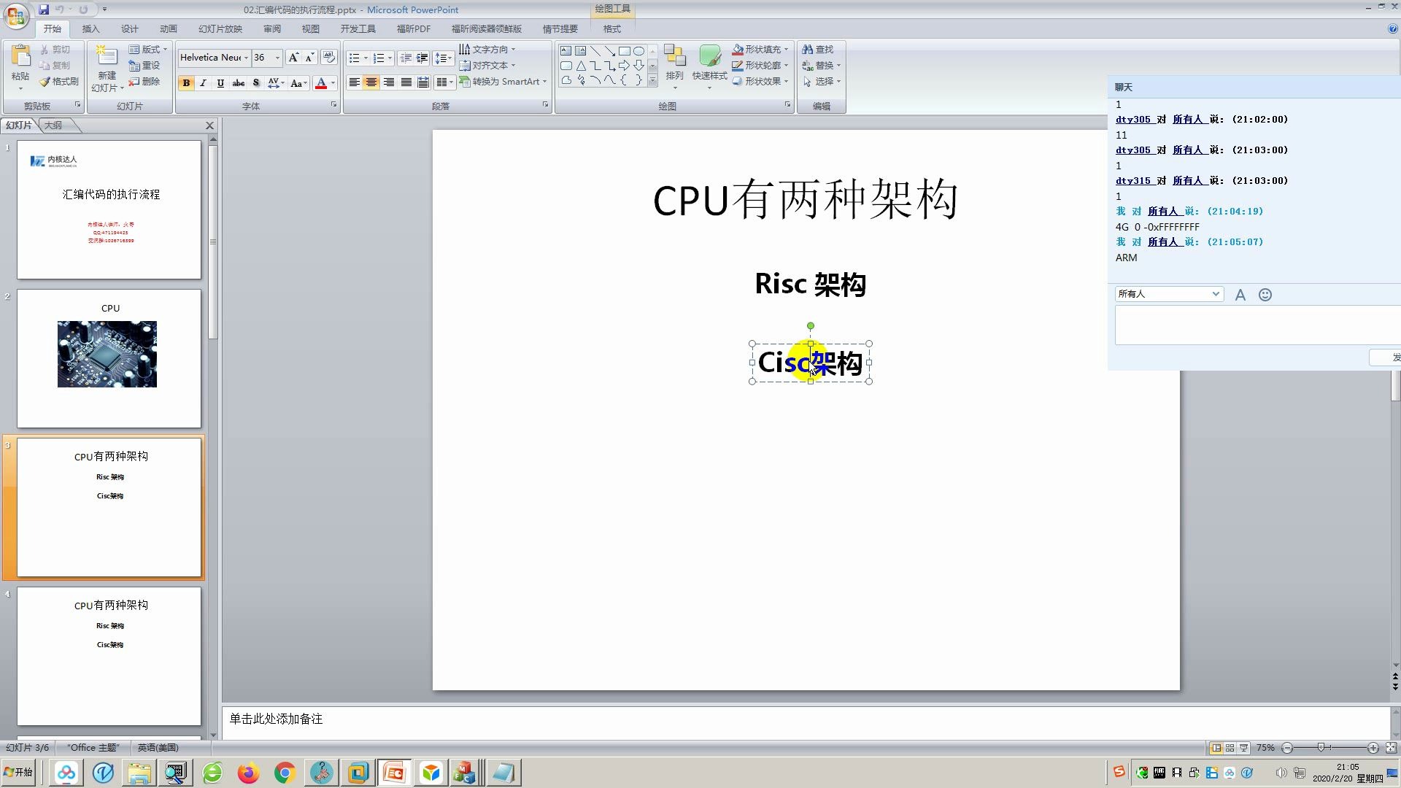Click the Replace (替换) icon
The image size is (1401, 788).
[820, 65]
